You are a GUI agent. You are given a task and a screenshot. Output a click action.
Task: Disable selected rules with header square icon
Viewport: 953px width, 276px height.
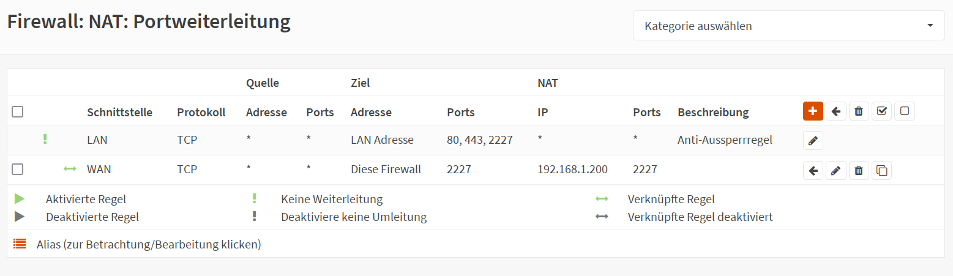[x=905, y=111]
